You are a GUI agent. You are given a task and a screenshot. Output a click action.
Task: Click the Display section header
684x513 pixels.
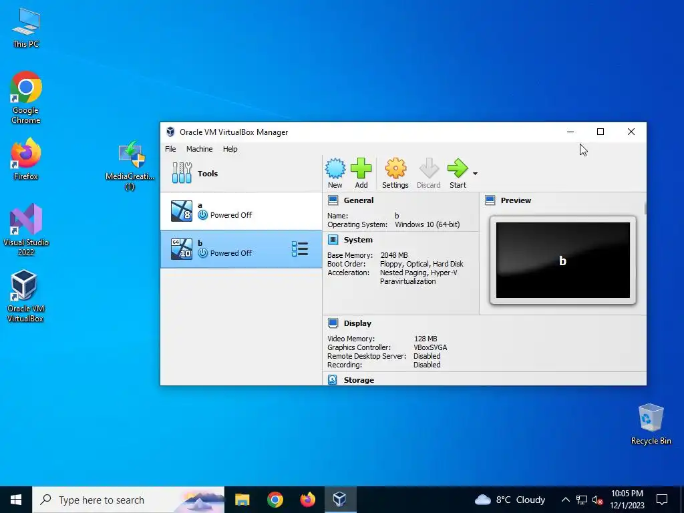(357, 323)
